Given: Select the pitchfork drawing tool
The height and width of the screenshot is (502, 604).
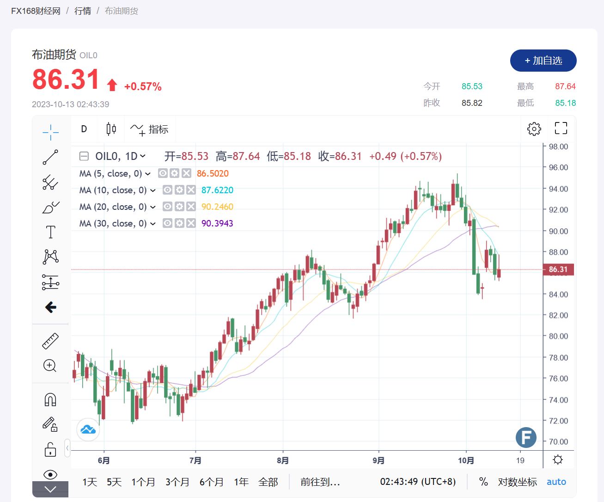Looking at the screenshot, I should tap(50, 183).
